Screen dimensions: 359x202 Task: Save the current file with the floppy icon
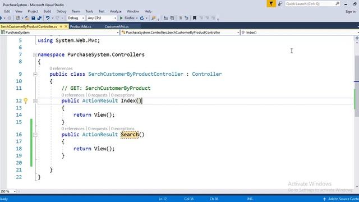[x=34, y=18]
